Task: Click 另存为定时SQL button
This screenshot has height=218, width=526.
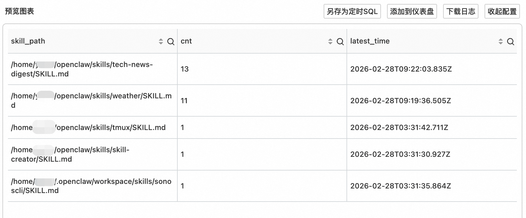Action: click(352, 12)
